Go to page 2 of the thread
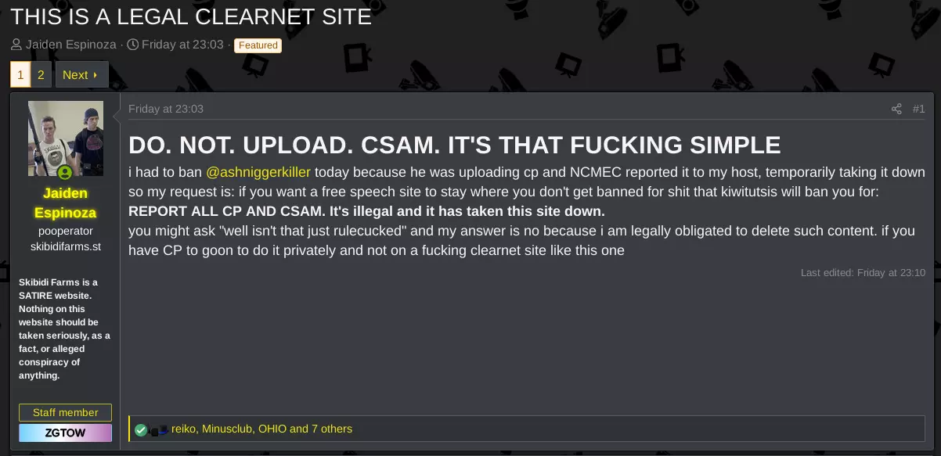Viewport: 941px width, 456px height. tap(41, 75)
